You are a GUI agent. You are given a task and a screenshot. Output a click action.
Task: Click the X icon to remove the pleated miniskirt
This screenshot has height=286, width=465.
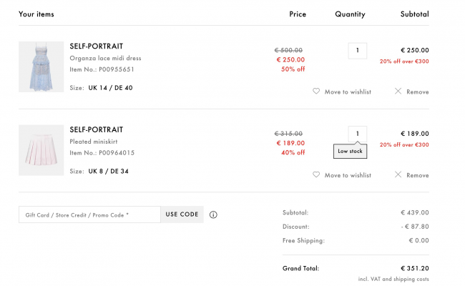[398, 175]
